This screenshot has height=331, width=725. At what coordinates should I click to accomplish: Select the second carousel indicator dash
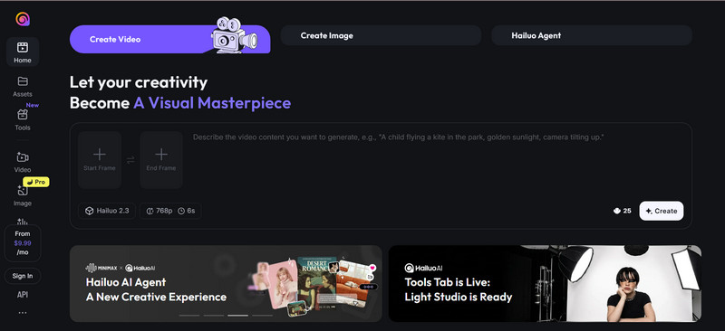pos(214,316)
